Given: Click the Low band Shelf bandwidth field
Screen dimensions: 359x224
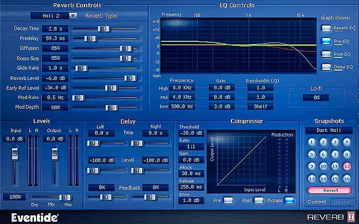Looking at the screenshot, I should (x=260, y=106).
